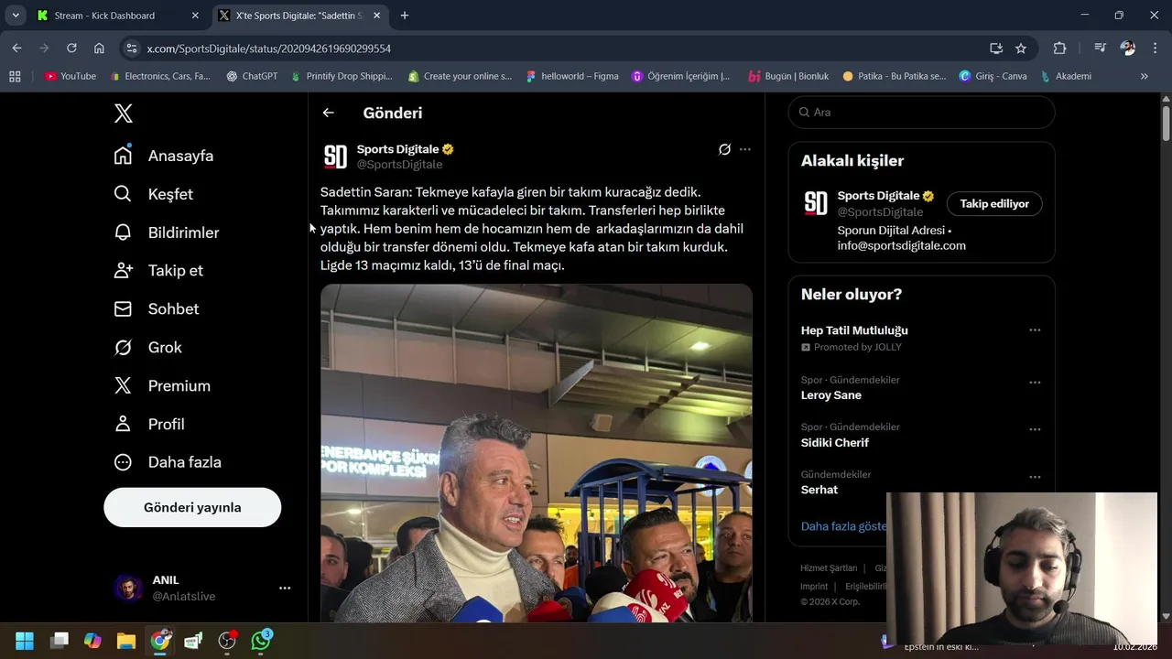Click the Daha fazla göster link

click(843, 526)
